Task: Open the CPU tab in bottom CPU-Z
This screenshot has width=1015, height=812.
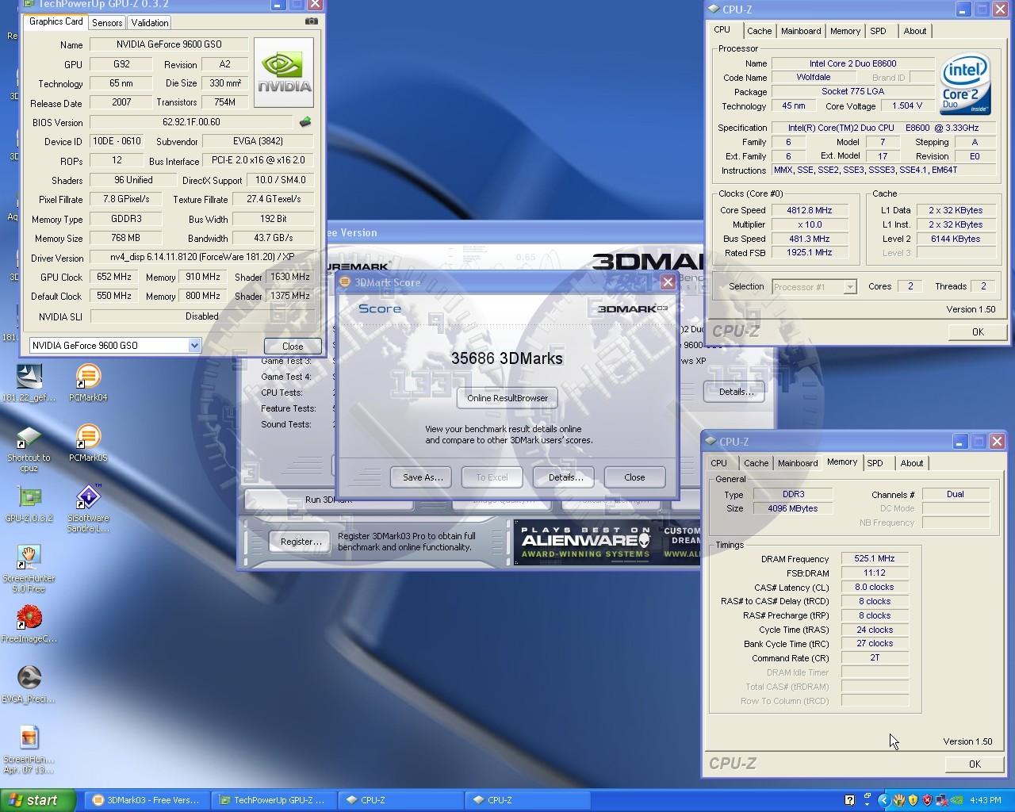Action: (x=719, y=463)
